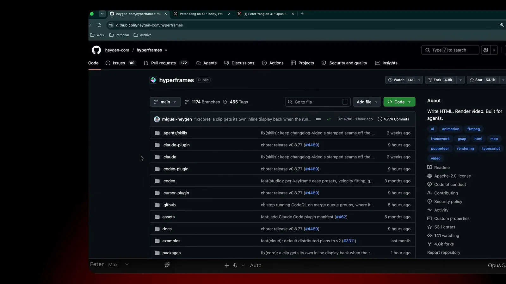Open the Archive bookmarks folder

(143, 35)
